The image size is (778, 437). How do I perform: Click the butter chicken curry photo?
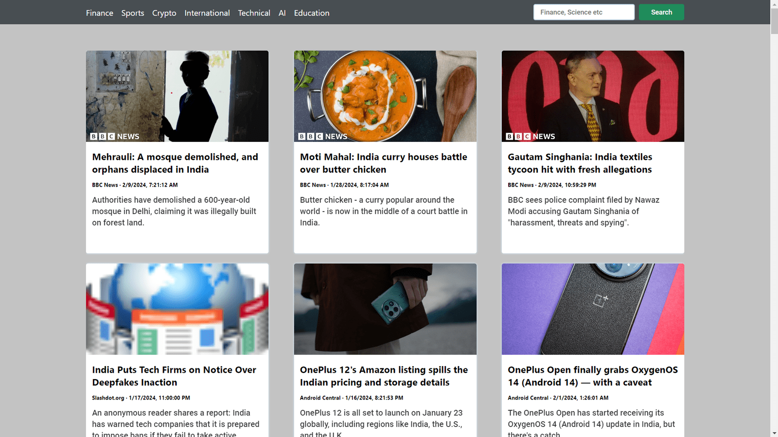tap(385, 96)
